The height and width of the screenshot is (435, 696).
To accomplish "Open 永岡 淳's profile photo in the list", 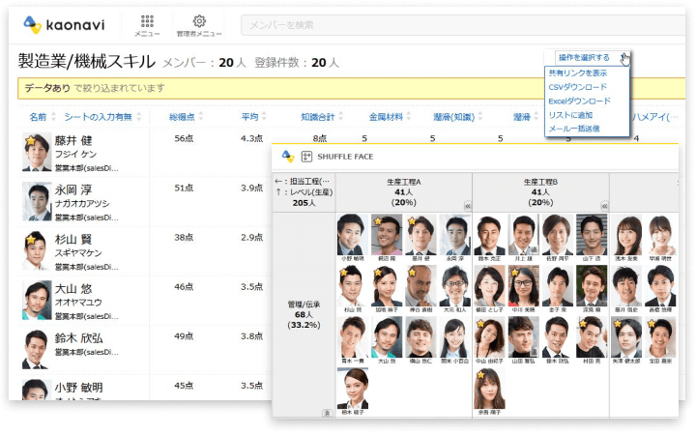I will (36, 200).
